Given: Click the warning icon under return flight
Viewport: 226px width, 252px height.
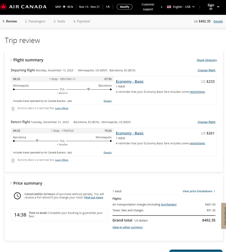Looking at the screenshot, I should click(13, 160).
